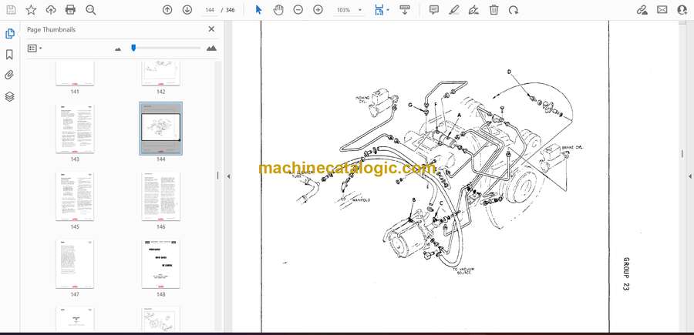Viewport: 694px width, 335px height.
Task: Click the Page Thumbnails panel title
Action: click(x=52, y=29)
